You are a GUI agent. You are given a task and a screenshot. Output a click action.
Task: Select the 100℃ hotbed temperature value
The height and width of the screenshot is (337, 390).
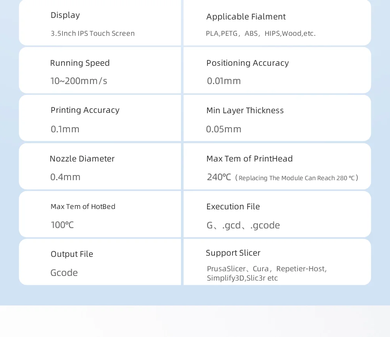click(x=62, y=225)
